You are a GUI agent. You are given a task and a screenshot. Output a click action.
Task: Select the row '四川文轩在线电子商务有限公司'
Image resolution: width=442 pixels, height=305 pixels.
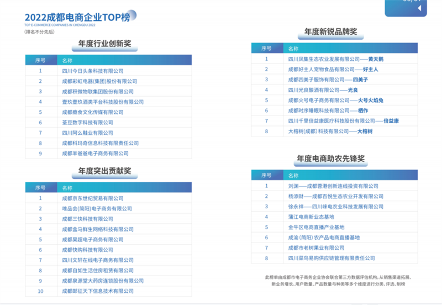pyautogui.click(x=108, y=260)
